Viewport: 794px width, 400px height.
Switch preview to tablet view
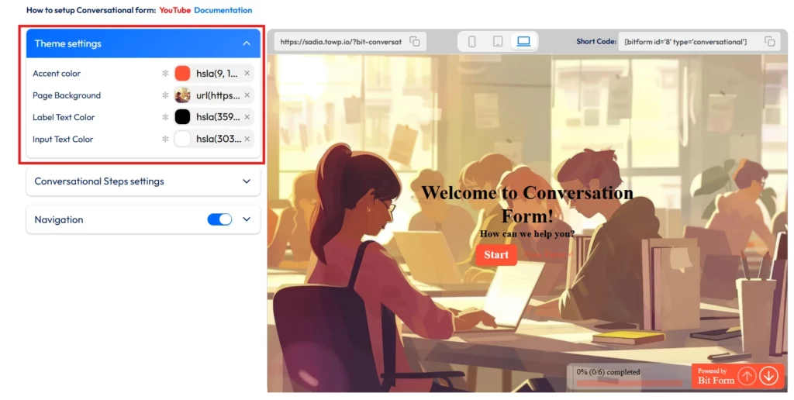pyautogui.click(x=498, y=41)
